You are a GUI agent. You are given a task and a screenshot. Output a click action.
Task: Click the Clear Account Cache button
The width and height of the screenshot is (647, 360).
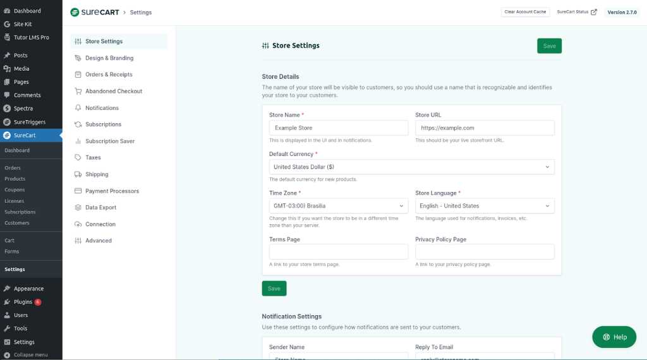(525, 12)
